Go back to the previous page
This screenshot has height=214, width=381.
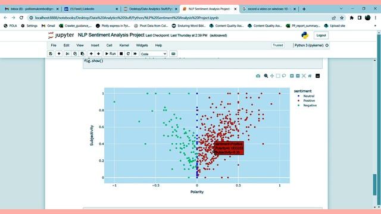[5, 18]
